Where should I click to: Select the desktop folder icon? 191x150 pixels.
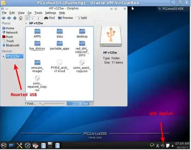[82, 31]
